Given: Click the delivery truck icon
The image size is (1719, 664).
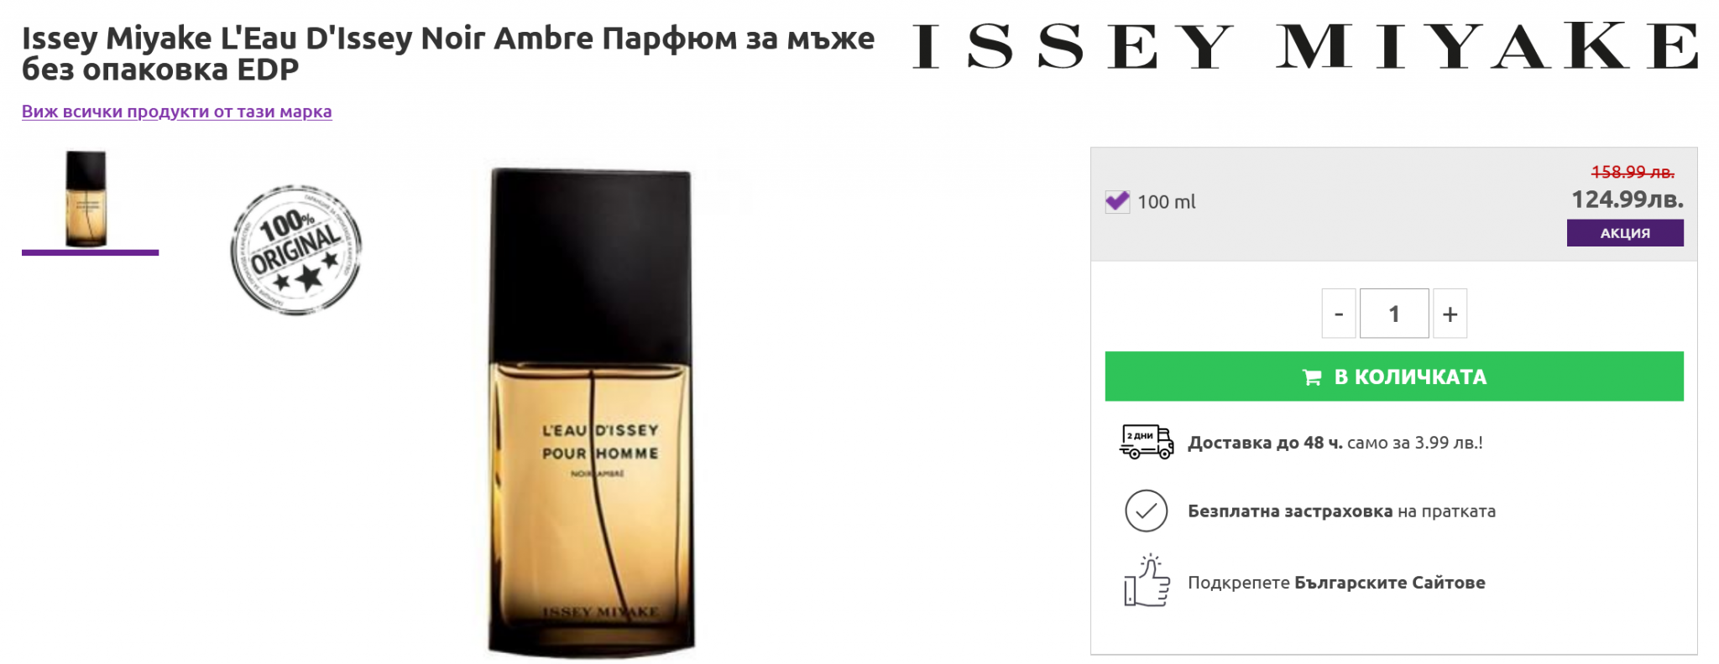Looking at the screenshot, I should point(1147,442).
